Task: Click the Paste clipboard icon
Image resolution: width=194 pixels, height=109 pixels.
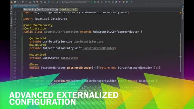Action: coord(37,2)
